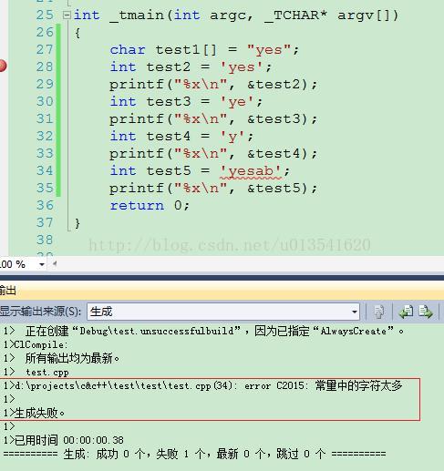Click the build summary line at bottom
Image resolution: width=444 pixels, height=471 pixels.
(194, 454)
